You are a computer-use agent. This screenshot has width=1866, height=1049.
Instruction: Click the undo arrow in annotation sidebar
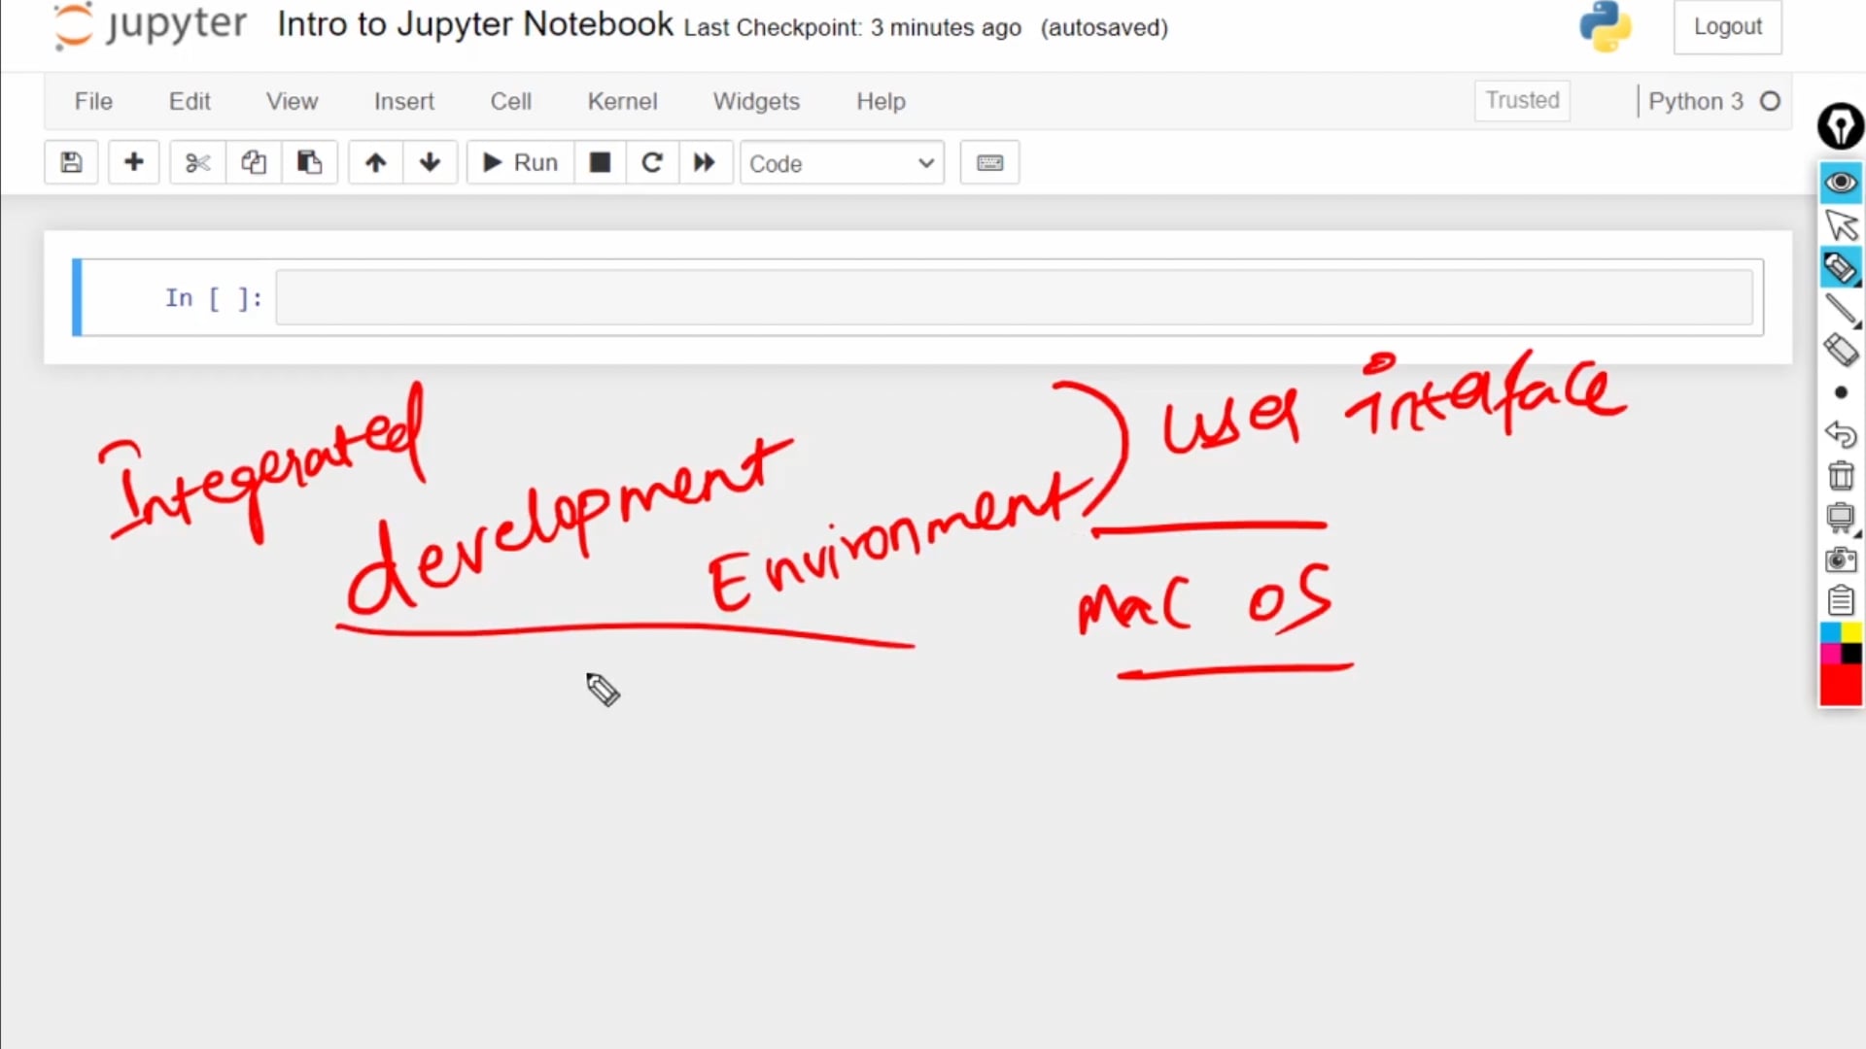(x=1841, y=435)
